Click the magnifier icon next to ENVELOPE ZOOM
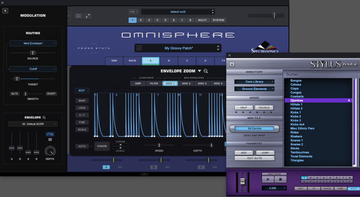360x197 pixels. coord(206,71)
